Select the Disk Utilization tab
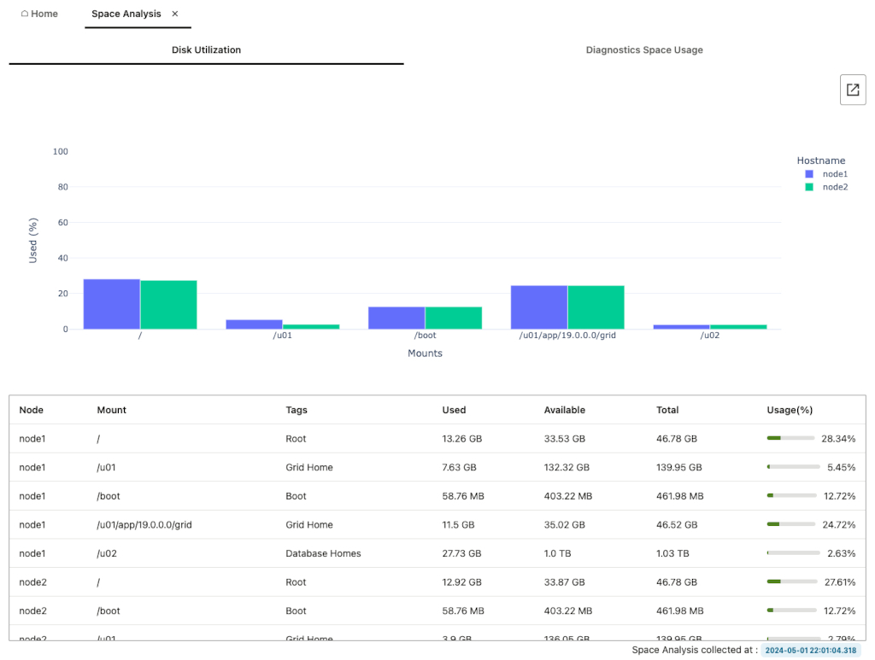The width and height of the screenshot is (875, 660). [206, 50]
